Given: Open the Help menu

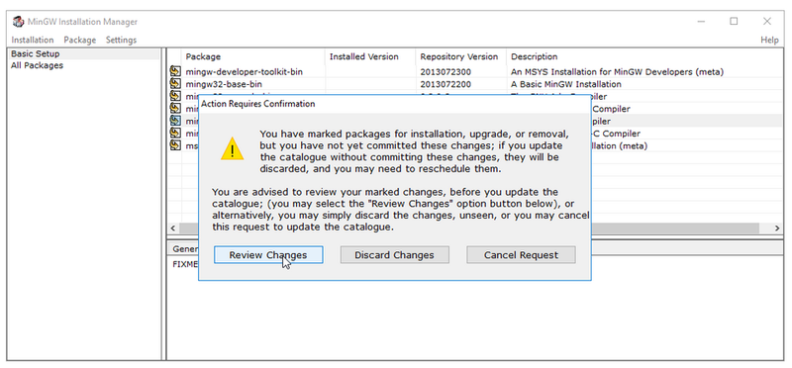Looking at the screenshot, I should (769, 40).
